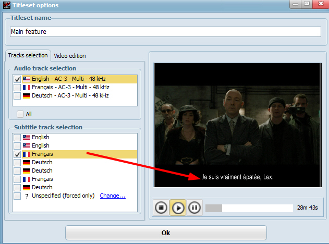The width and height of the screenshot is (329, 244).
Task: Maximize the Titleset options window
Action: point(307,4)
